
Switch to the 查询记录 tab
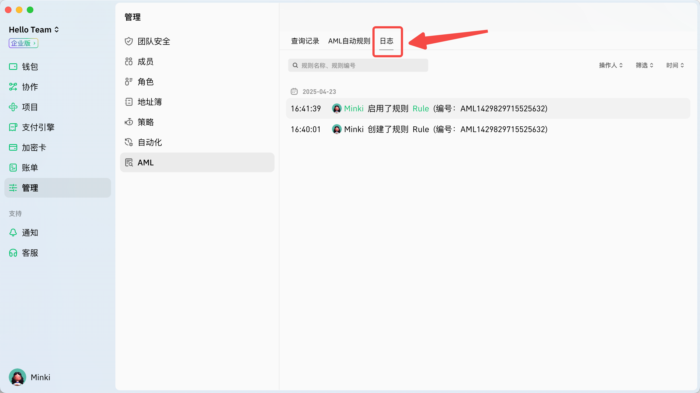tap(305, 41)
